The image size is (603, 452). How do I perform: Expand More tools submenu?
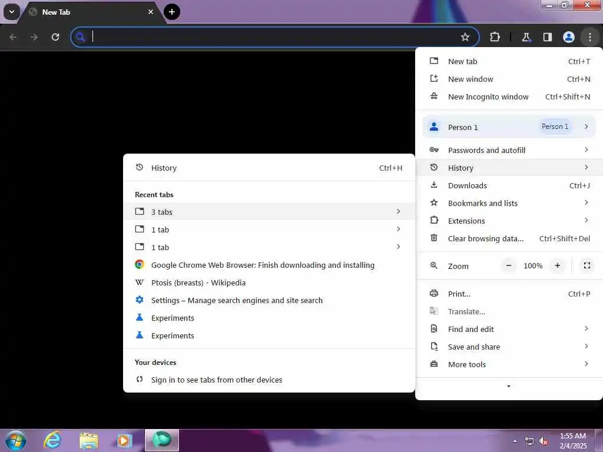[509, 365]
